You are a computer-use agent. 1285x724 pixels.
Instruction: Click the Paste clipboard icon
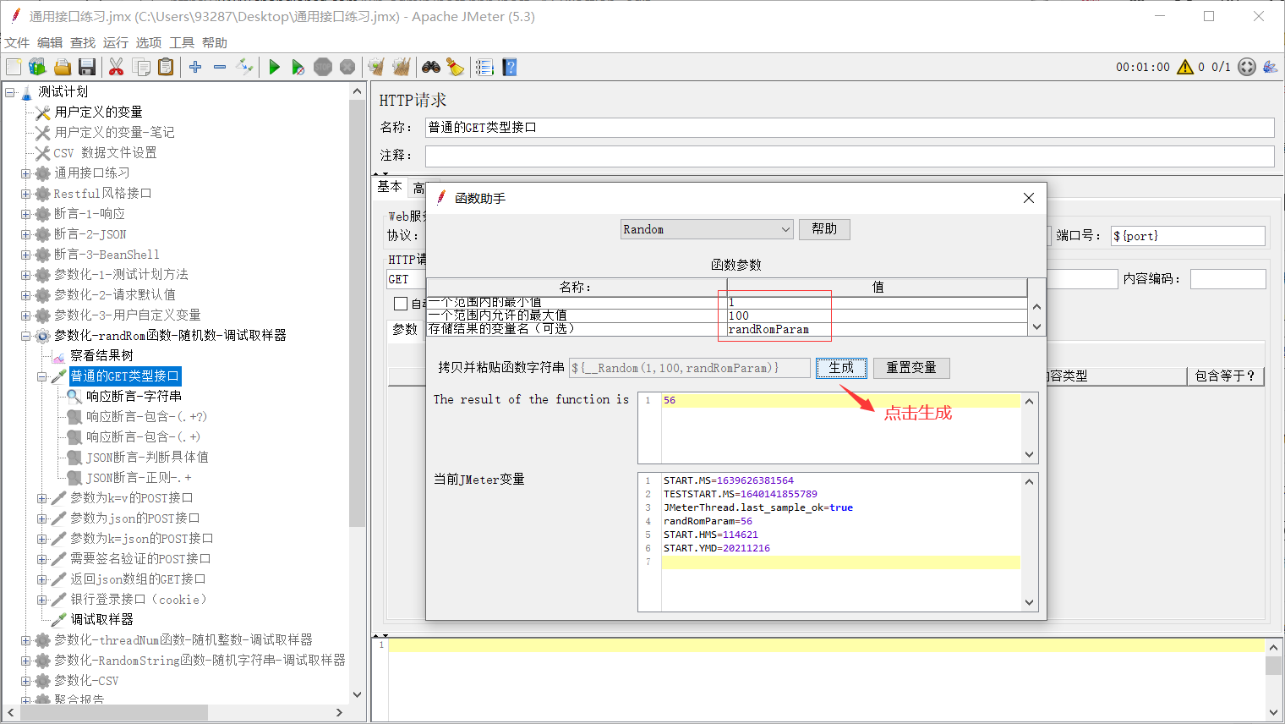[166, 67]
